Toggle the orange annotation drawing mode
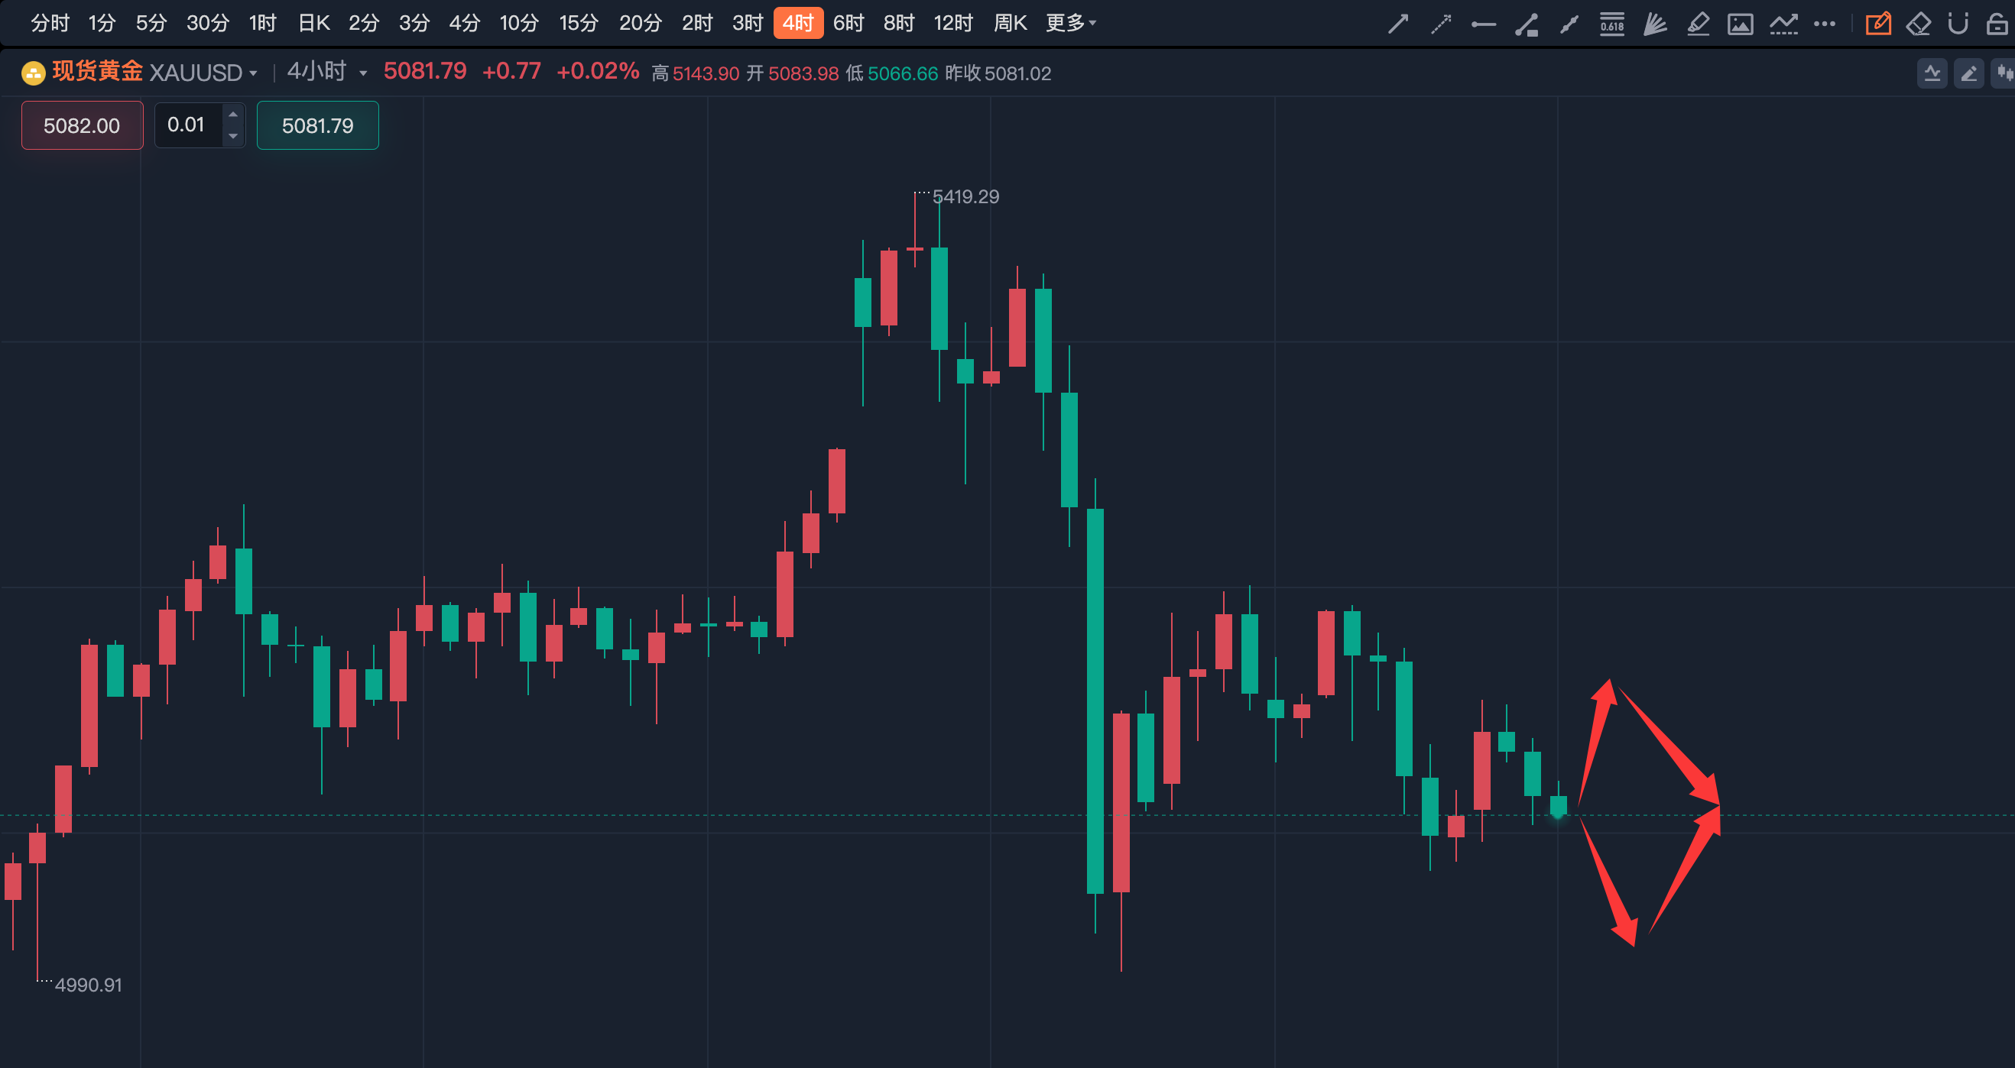 (1878, 24)
